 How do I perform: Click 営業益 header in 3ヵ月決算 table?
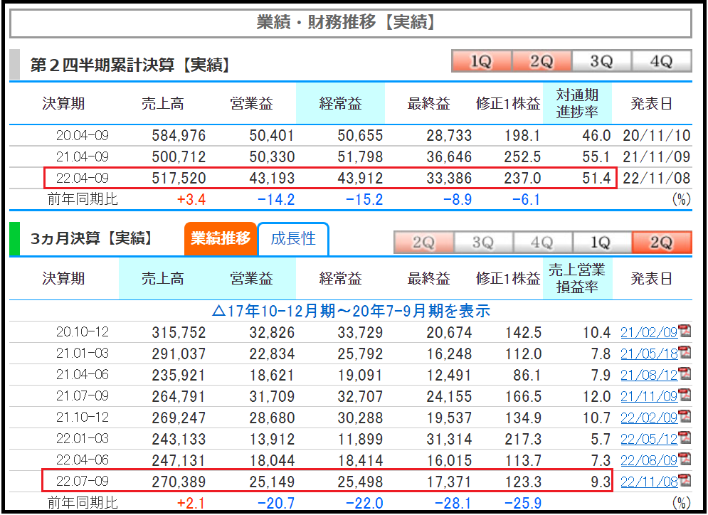251,279
